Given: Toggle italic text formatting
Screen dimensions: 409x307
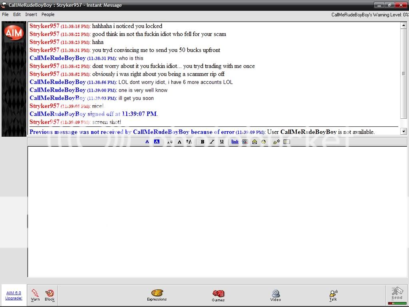Looking at the screenshot, I should point(212,142).
